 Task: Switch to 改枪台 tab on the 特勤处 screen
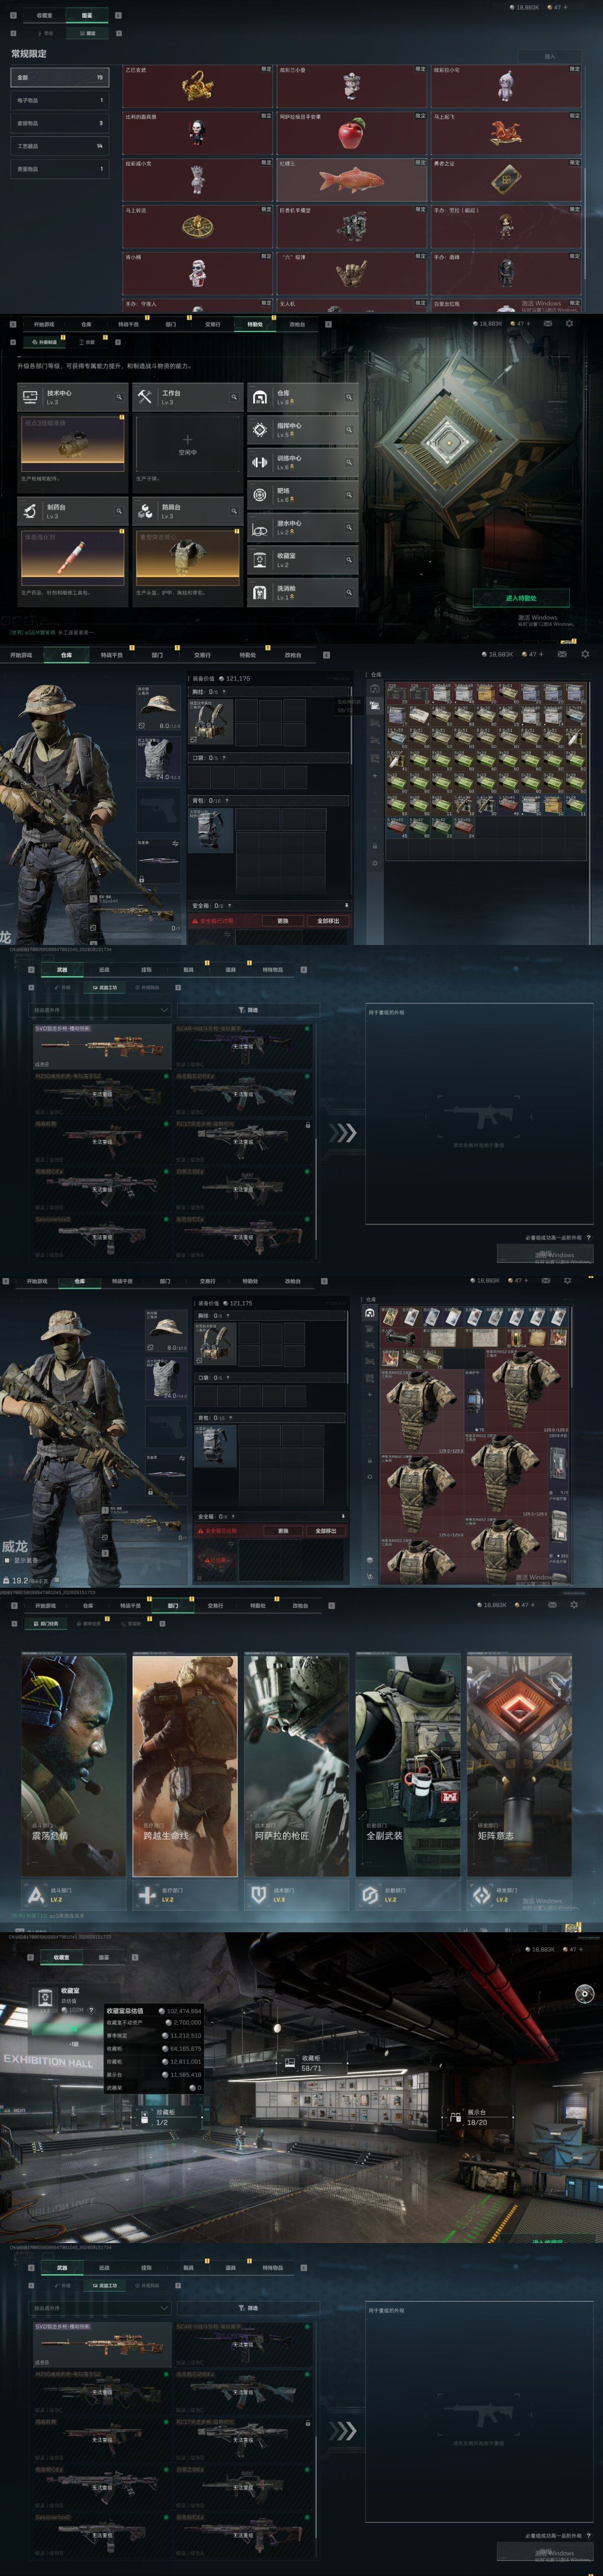297,324
